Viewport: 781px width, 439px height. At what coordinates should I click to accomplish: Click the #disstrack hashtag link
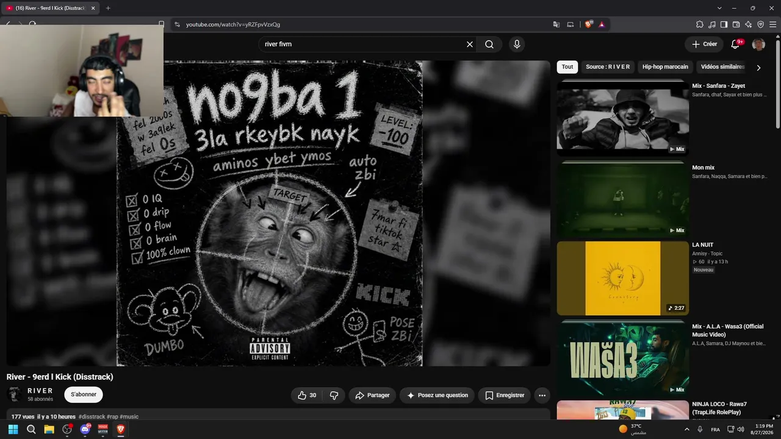[x=92, y=416]
